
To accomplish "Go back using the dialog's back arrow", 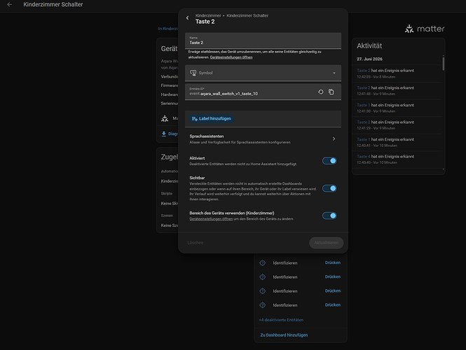I will (x=187, y=17).
